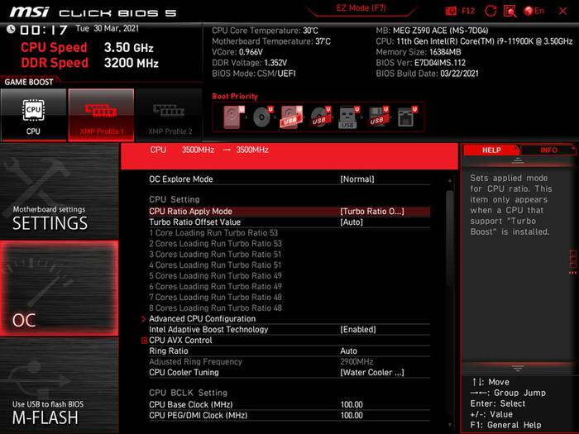Viewport: 579px width, 434px height.
Task: Close the BIOS with the X icon
Action: coord(562,11)
